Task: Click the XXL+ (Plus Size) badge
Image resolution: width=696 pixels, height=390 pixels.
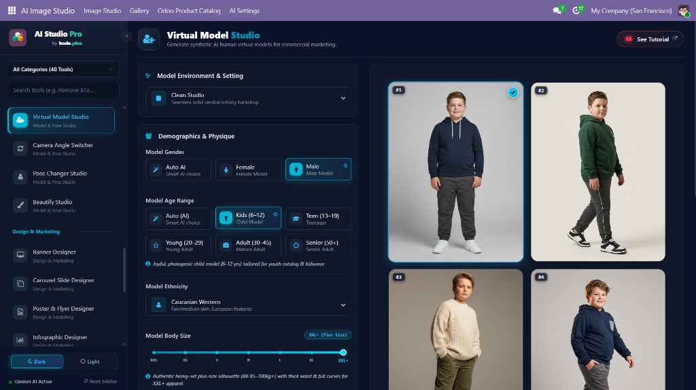Action: coord(328,335)
